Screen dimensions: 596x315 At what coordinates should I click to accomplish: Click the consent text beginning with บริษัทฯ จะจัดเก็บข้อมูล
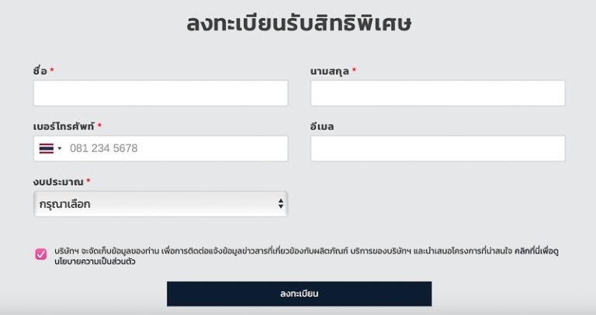click(307, 256)
